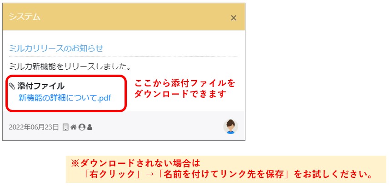The image size is (389, 186).
Task: Click the circled user account icon
Action: coord(82,127)
